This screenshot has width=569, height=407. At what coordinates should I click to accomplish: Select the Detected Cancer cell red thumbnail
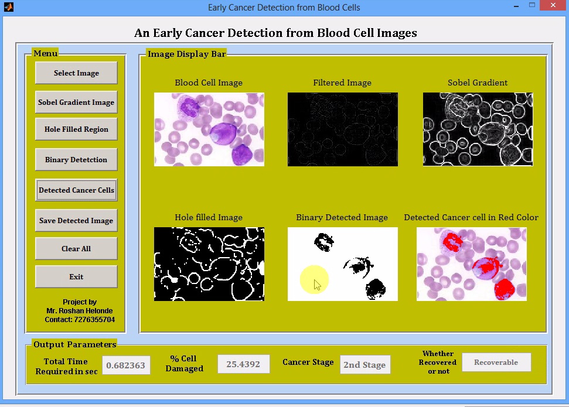[472, 264]
